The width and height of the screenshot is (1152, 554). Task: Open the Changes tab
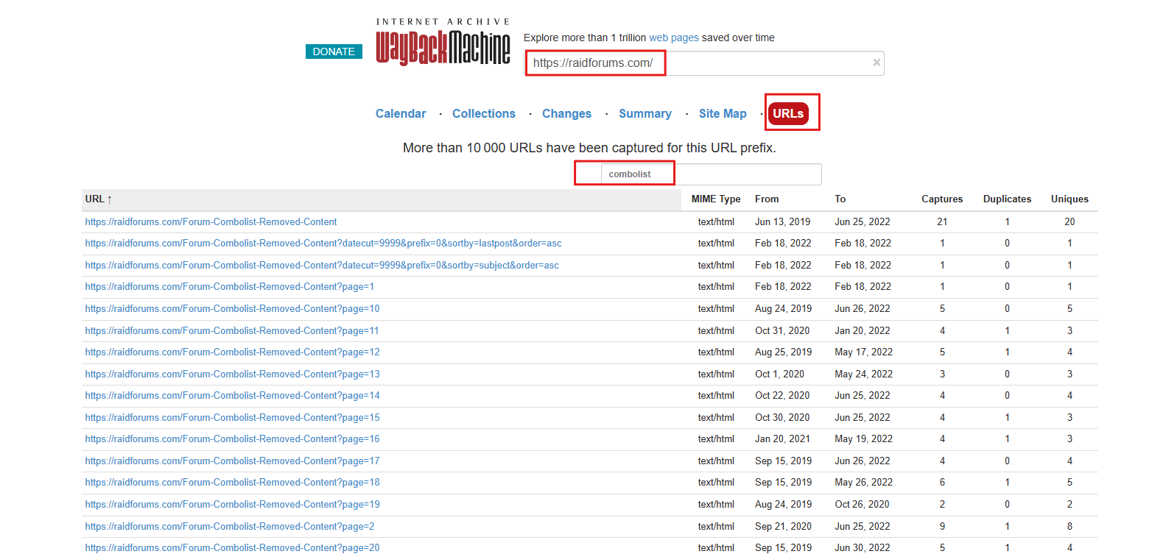pyautogui.click(x=566, y=113)
